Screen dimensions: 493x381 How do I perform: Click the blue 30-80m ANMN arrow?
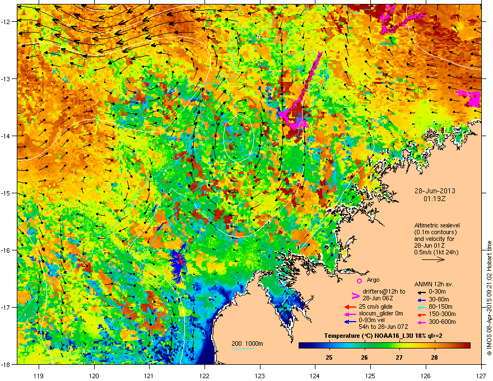click(x=421, y=300)
